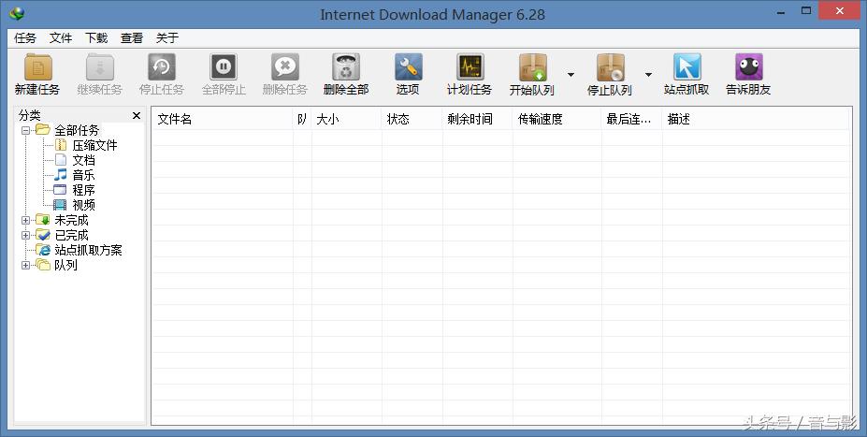Sort by the 大小 column header
The width and height of the screenshot is (867, 437).
click(346, 119)
